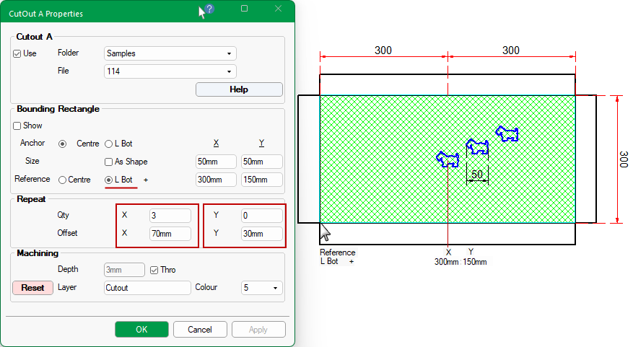Image resolution: width=633 pixels, height=347 pixels.
Task: Click the 300mm reference X value under drawing
Action: [x=446, y=262]
